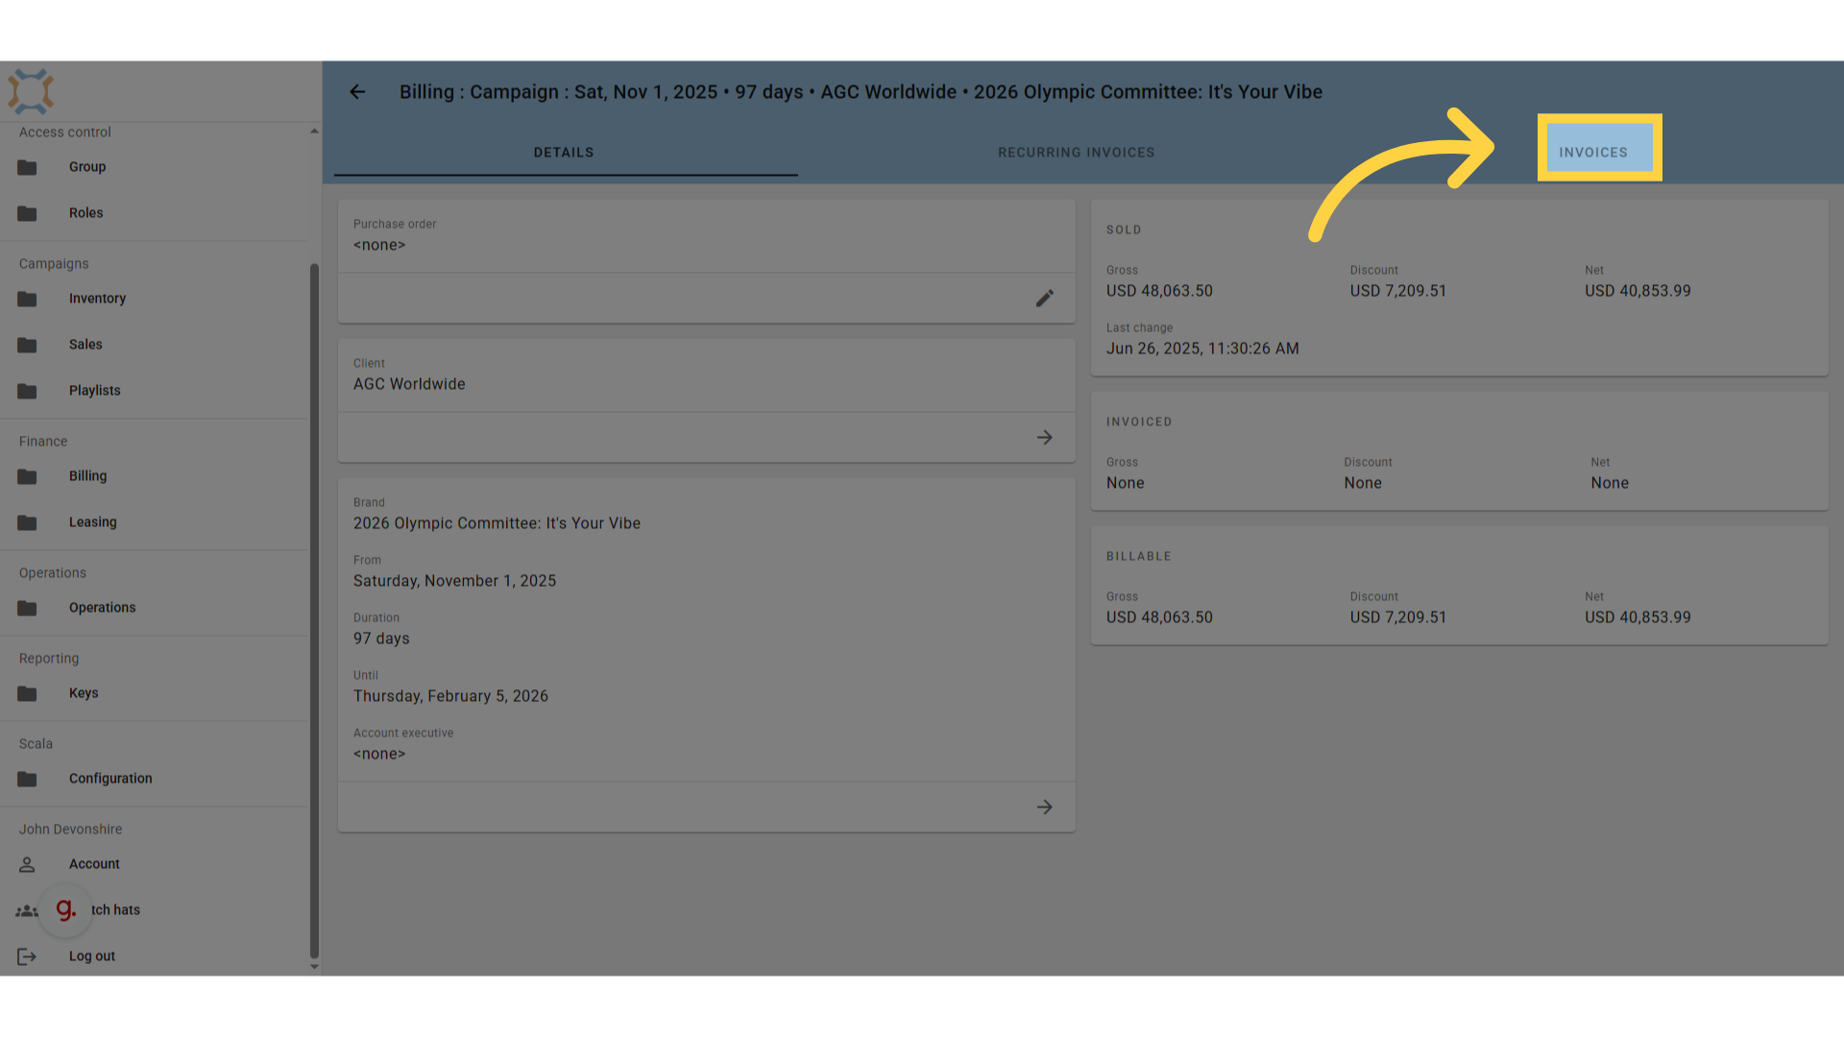Open Configuration under Scala
The image size is (1844, 1037).
[110, 779]
